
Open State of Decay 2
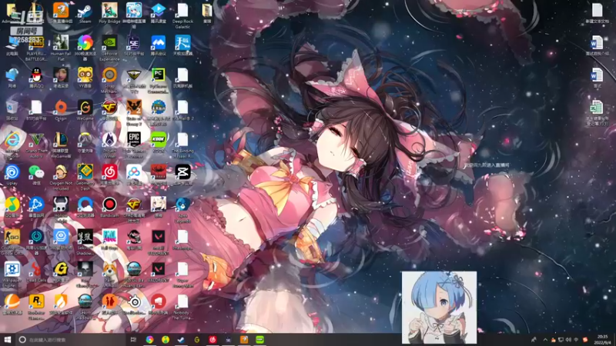(x=133, y=112)
